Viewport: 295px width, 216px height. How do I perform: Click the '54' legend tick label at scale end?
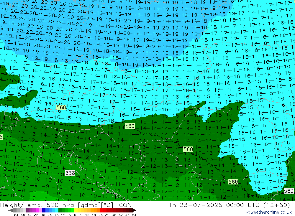[x=134, y=215]
